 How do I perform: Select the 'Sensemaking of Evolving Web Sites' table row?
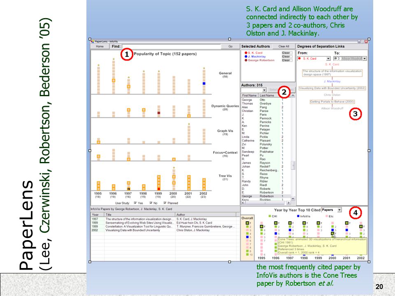pyautogui.click(x=165, y=223)
